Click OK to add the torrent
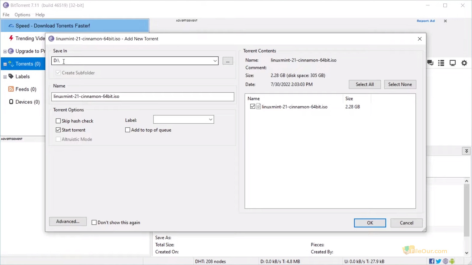The width and height of the screenshot is (472, 265). coord(370,223)
